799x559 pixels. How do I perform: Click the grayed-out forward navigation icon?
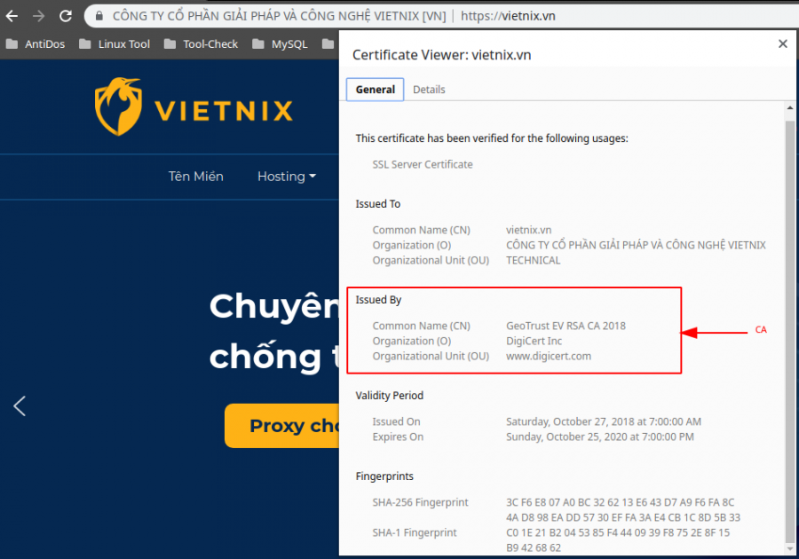(38, 15)
